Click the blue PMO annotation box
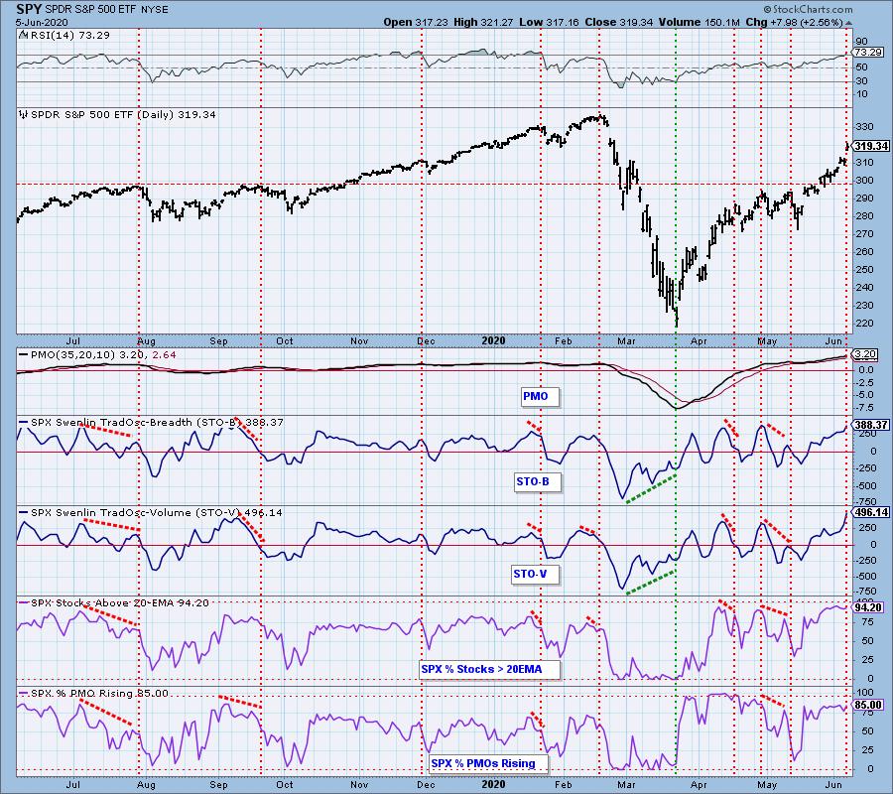This screenshot has width=893, height=794. tap(540, 396)
